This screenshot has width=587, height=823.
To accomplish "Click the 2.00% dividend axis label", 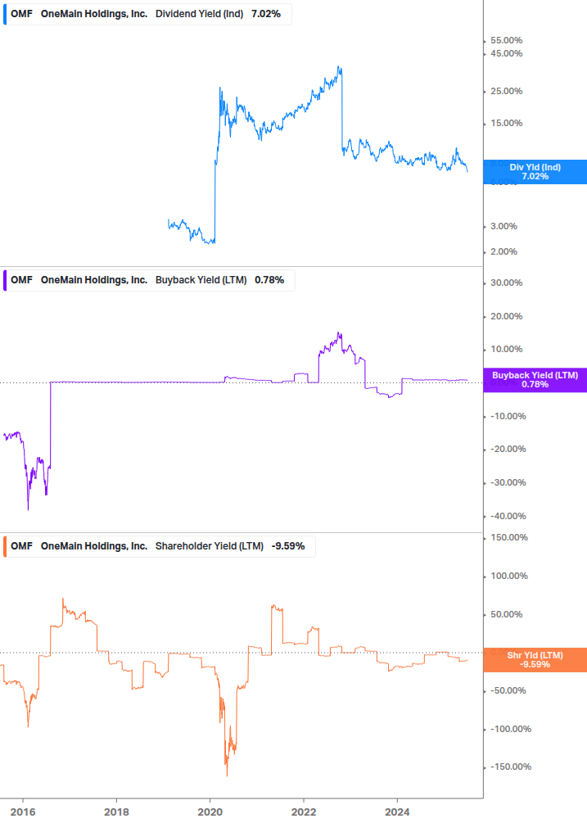I will 503,252.
